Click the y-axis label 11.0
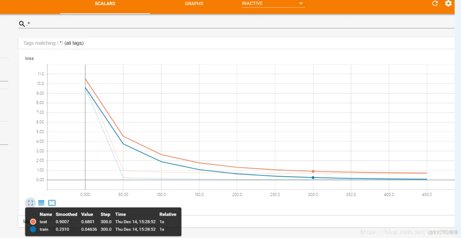Screen dimensions: 461x238 click(40, 74)
